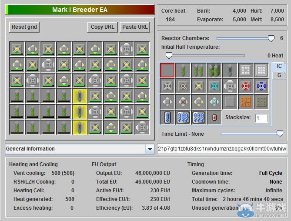This screenshot has width=291, height=221.
Task: Switch to the IC component tab
Action: click(x=279, y=65)
